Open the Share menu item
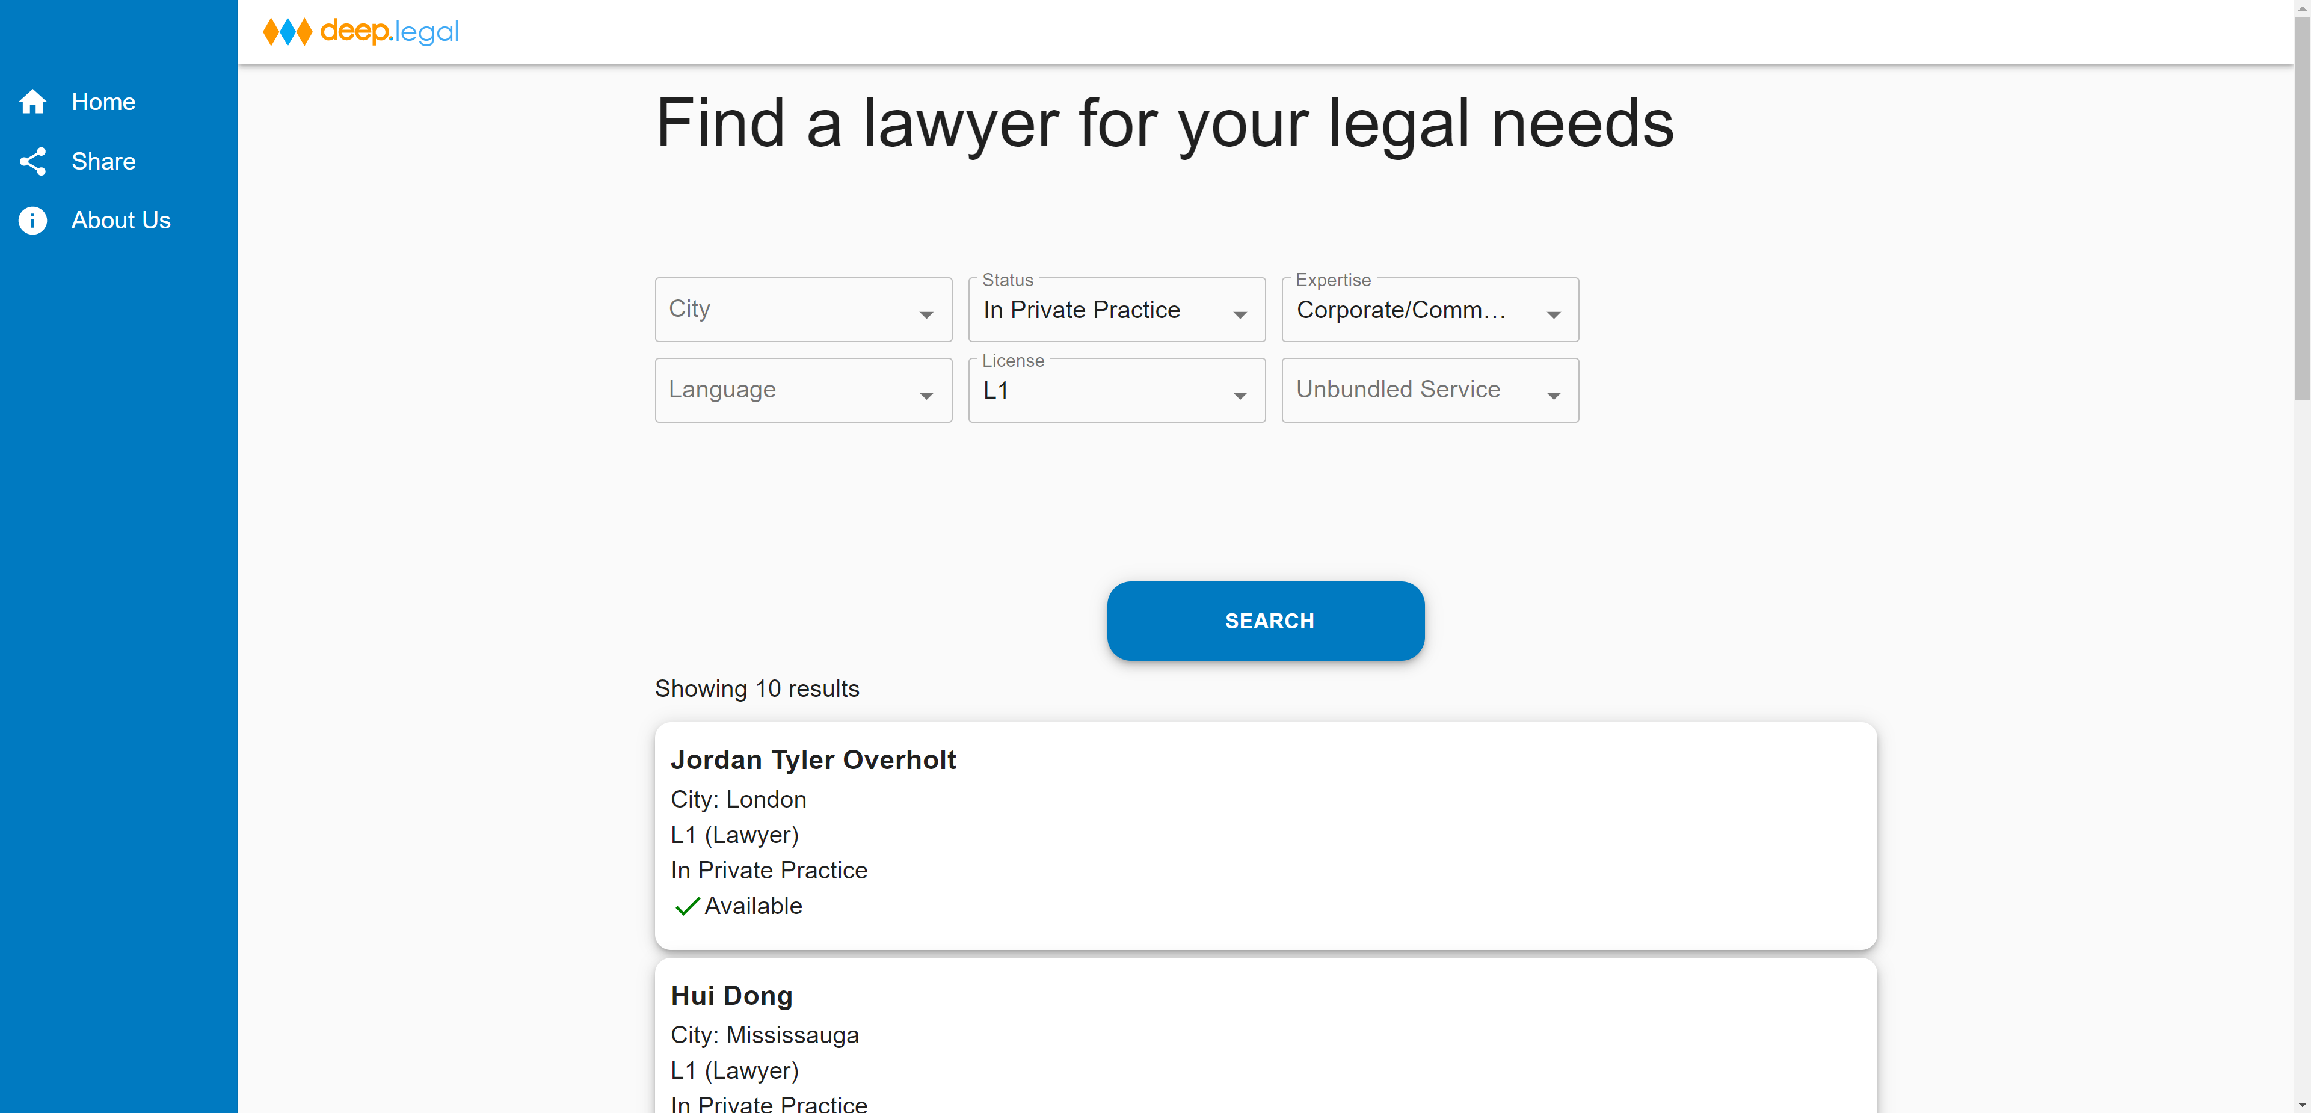2311x1113 pixels. point(118,161)
